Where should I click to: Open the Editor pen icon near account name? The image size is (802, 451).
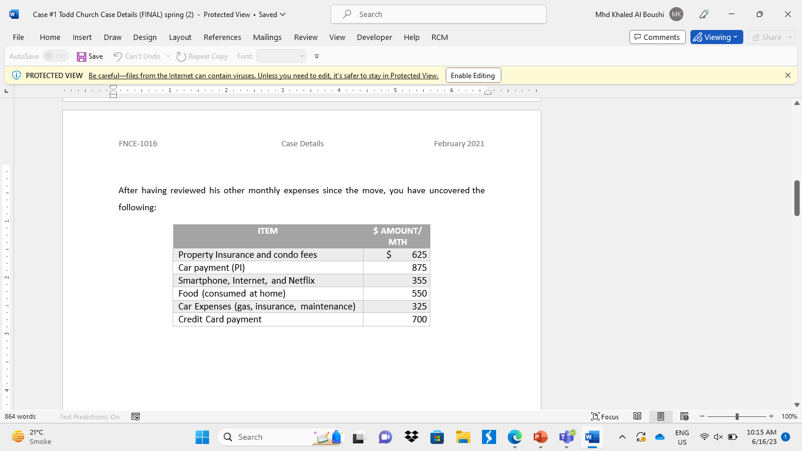click(703, 14)
